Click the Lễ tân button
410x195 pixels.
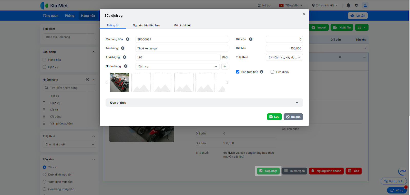(358, 16)
